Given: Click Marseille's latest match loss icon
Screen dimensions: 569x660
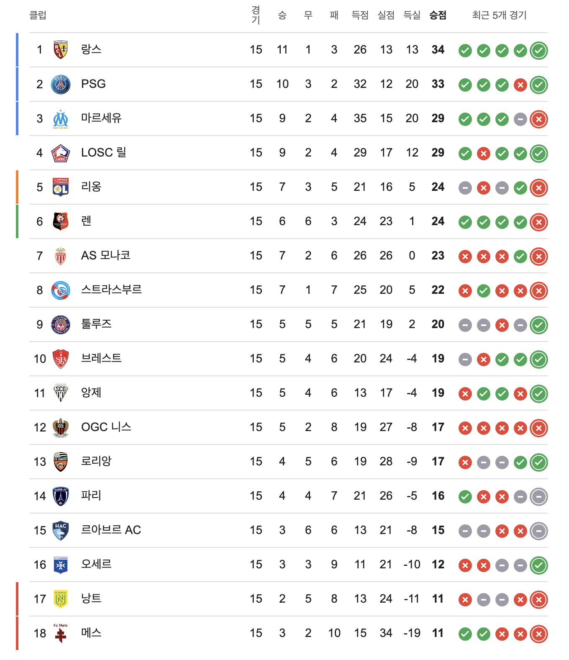Looking at the screenshot, I should click(538, 119).
